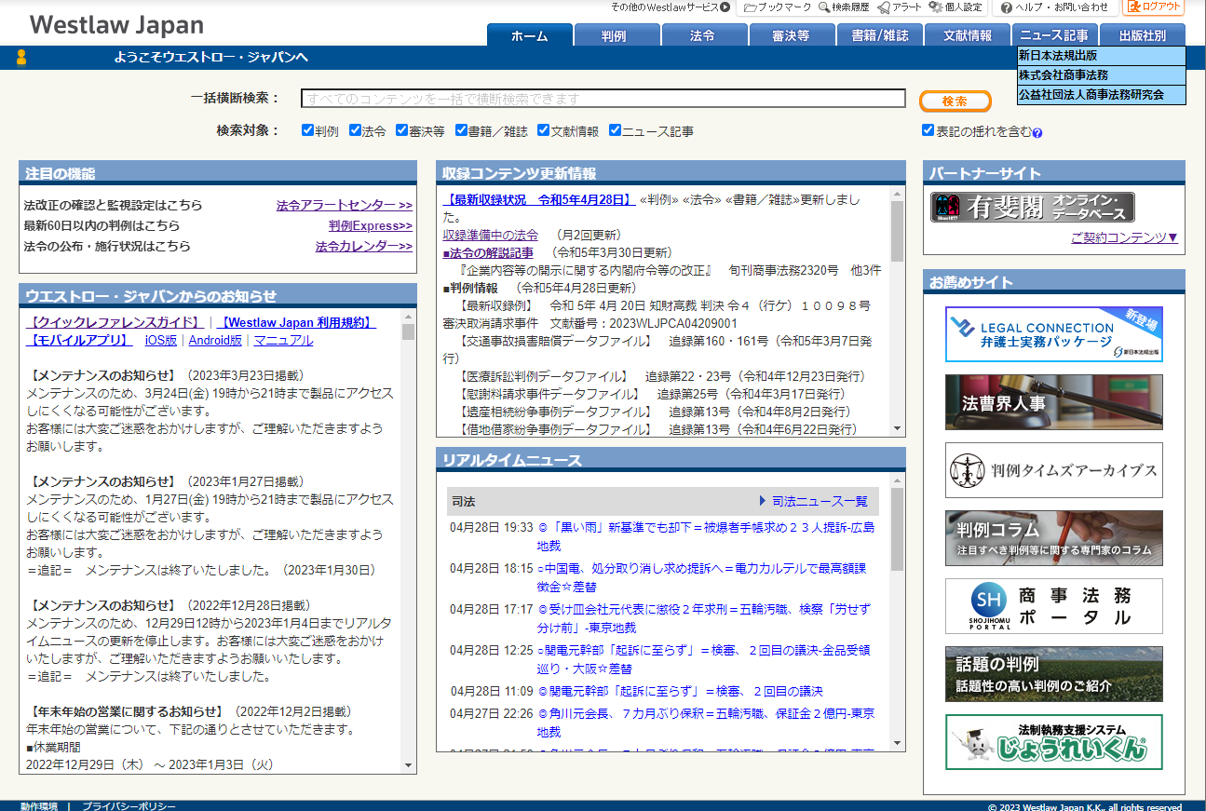
Task: Open the ブックマーク bookmark folder icon
Action: [777, 7]
